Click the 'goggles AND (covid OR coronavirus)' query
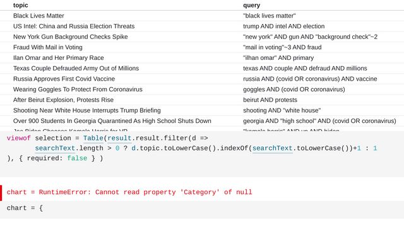Image resolution: width=404 pixels, height=252 pixels. [294, 89]
